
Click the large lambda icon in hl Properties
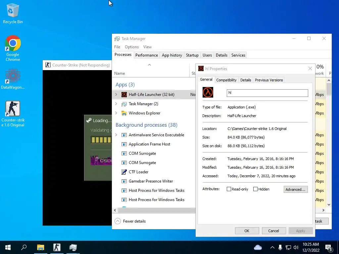click(x=208, y=92)
